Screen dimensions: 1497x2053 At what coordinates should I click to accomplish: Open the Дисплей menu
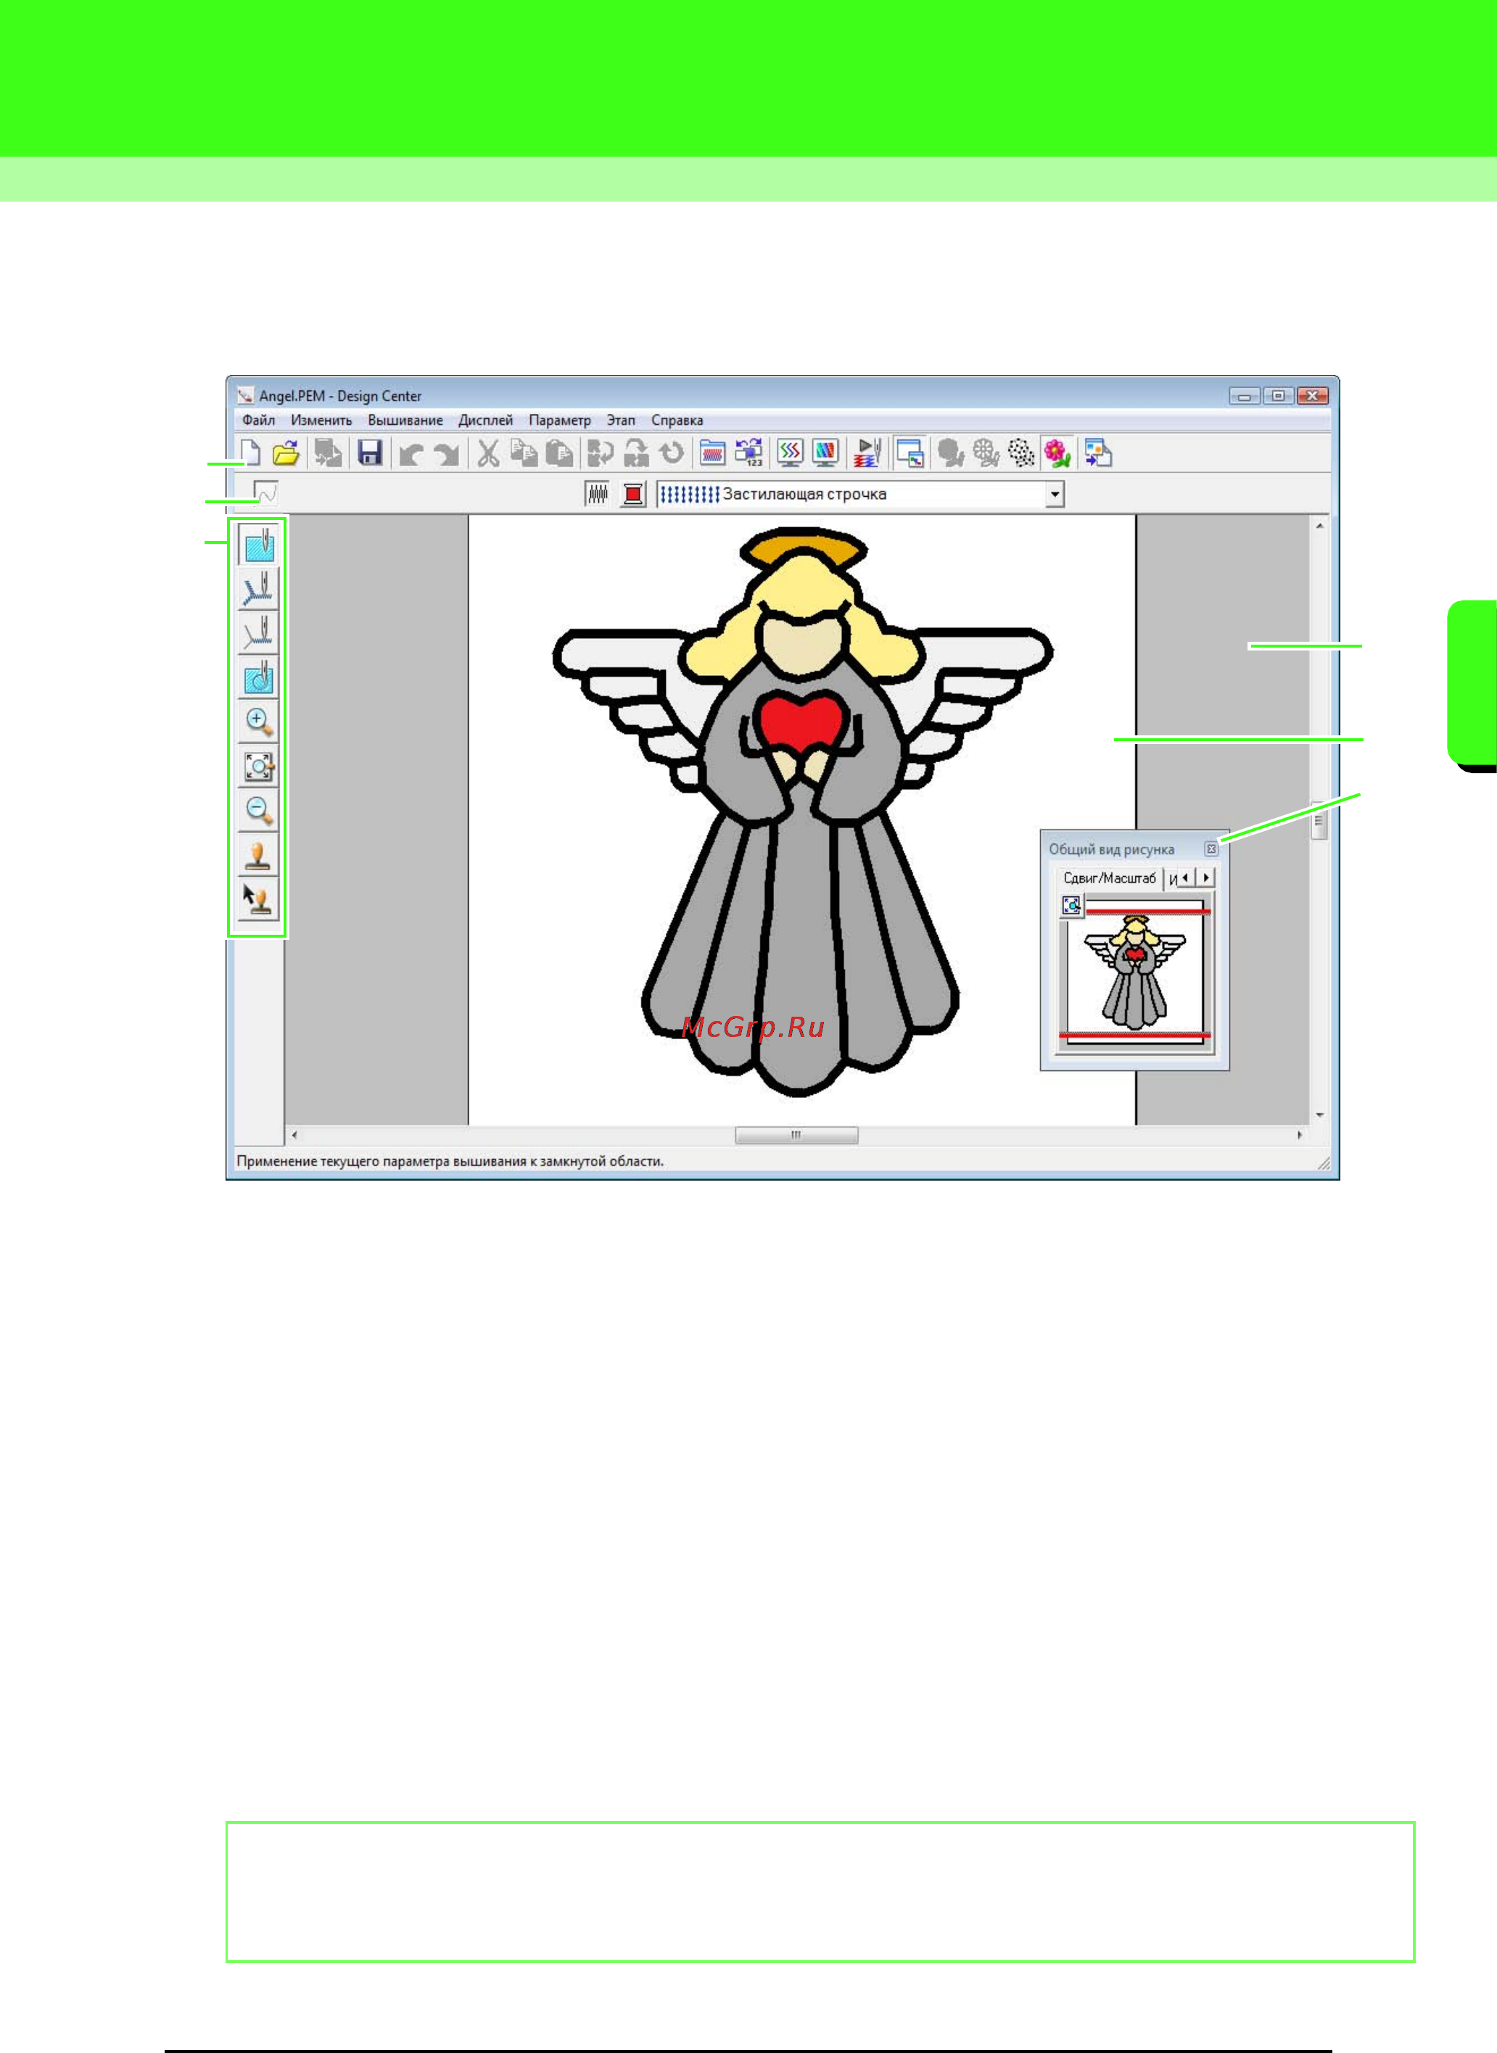[486, 421]
